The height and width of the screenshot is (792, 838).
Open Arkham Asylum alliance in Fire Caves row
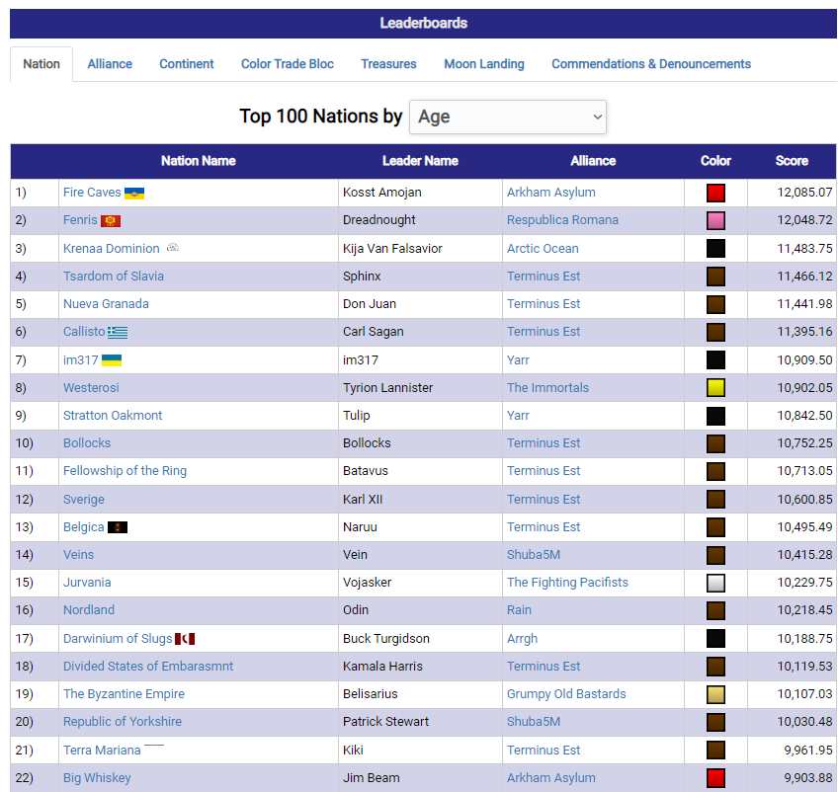click(x=551, y=193)
